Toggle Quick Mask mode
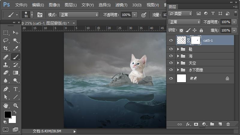Viewport: 240px width, 135px height. 6,130
